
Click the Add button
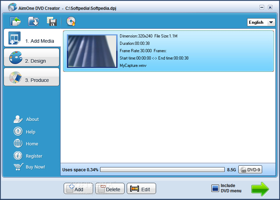78,188
